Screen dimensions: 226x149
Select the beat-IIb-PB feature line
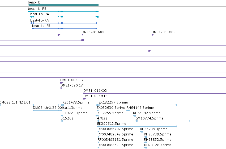point(65,28)
